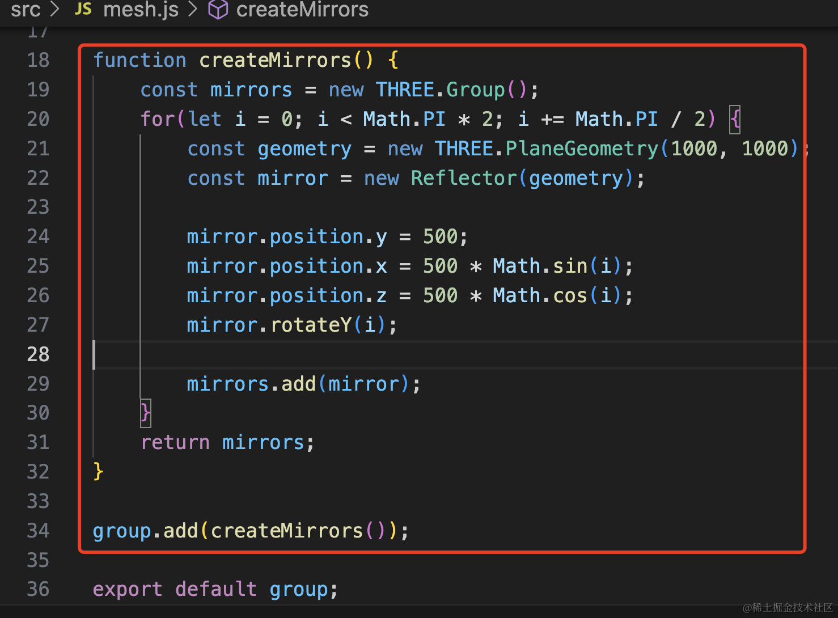Click mirror.position.y on line 24

pyautogui.click(x=287, y=237)
